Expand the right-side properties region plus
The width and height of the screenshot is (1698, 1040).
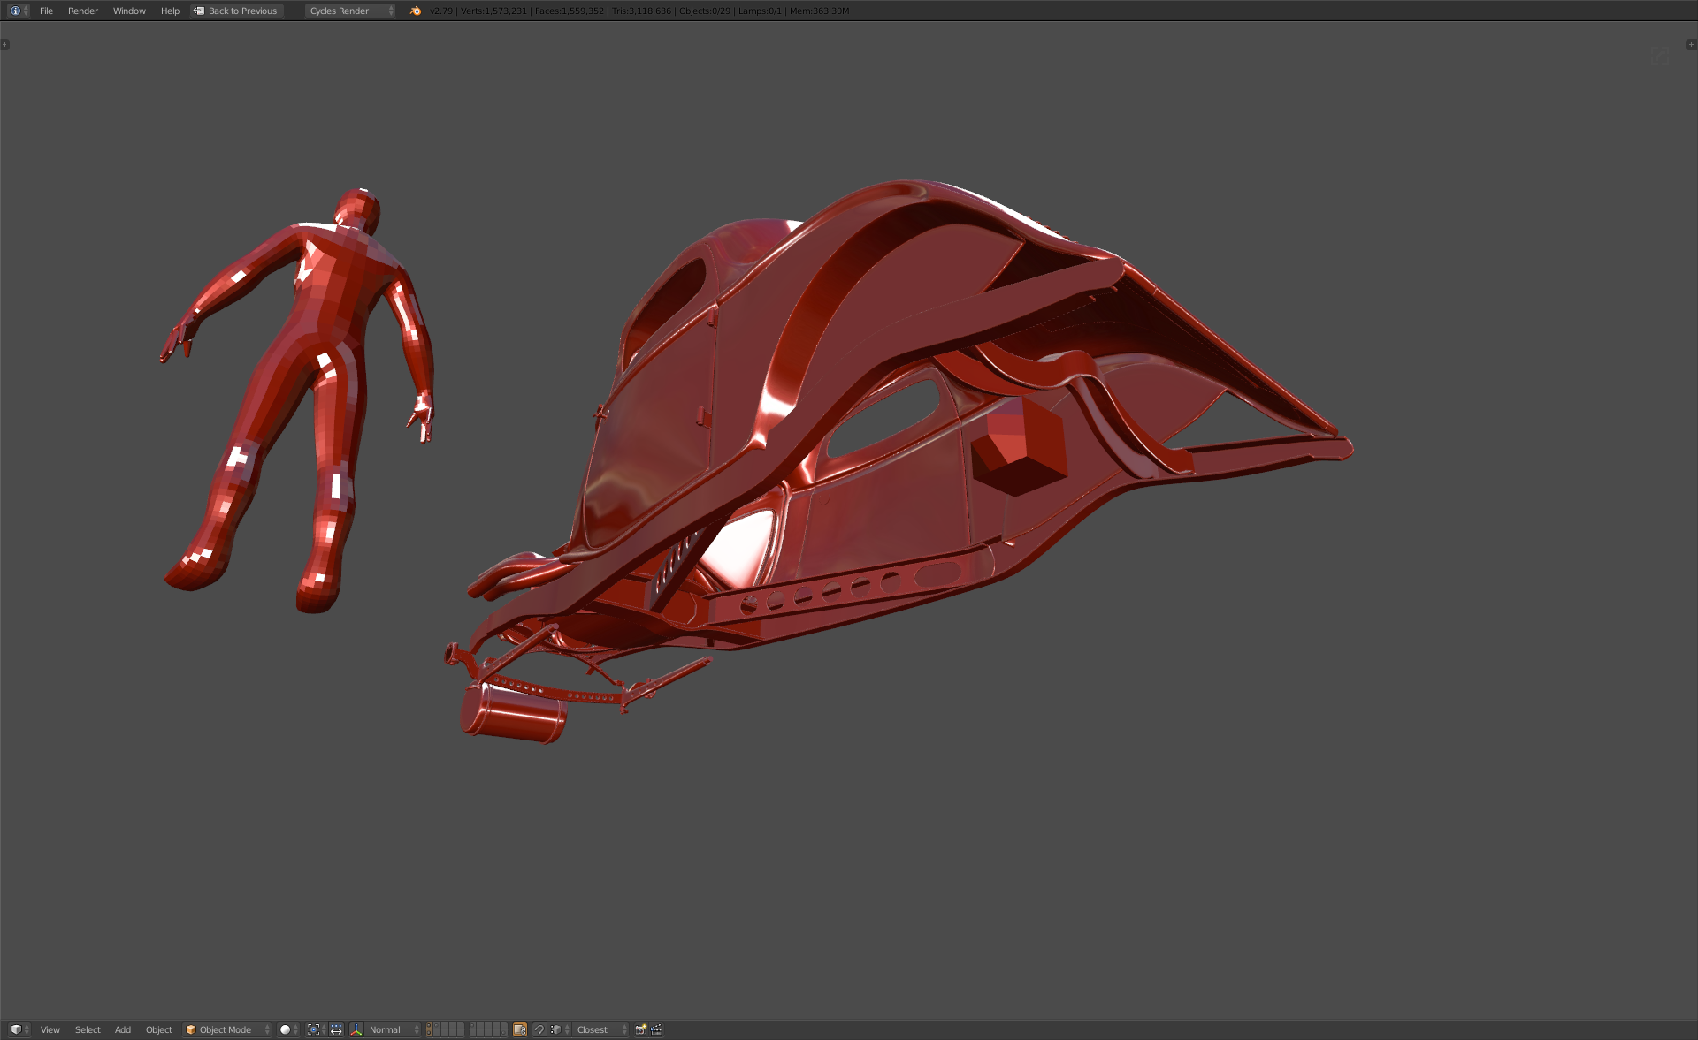click(1691, 44)
